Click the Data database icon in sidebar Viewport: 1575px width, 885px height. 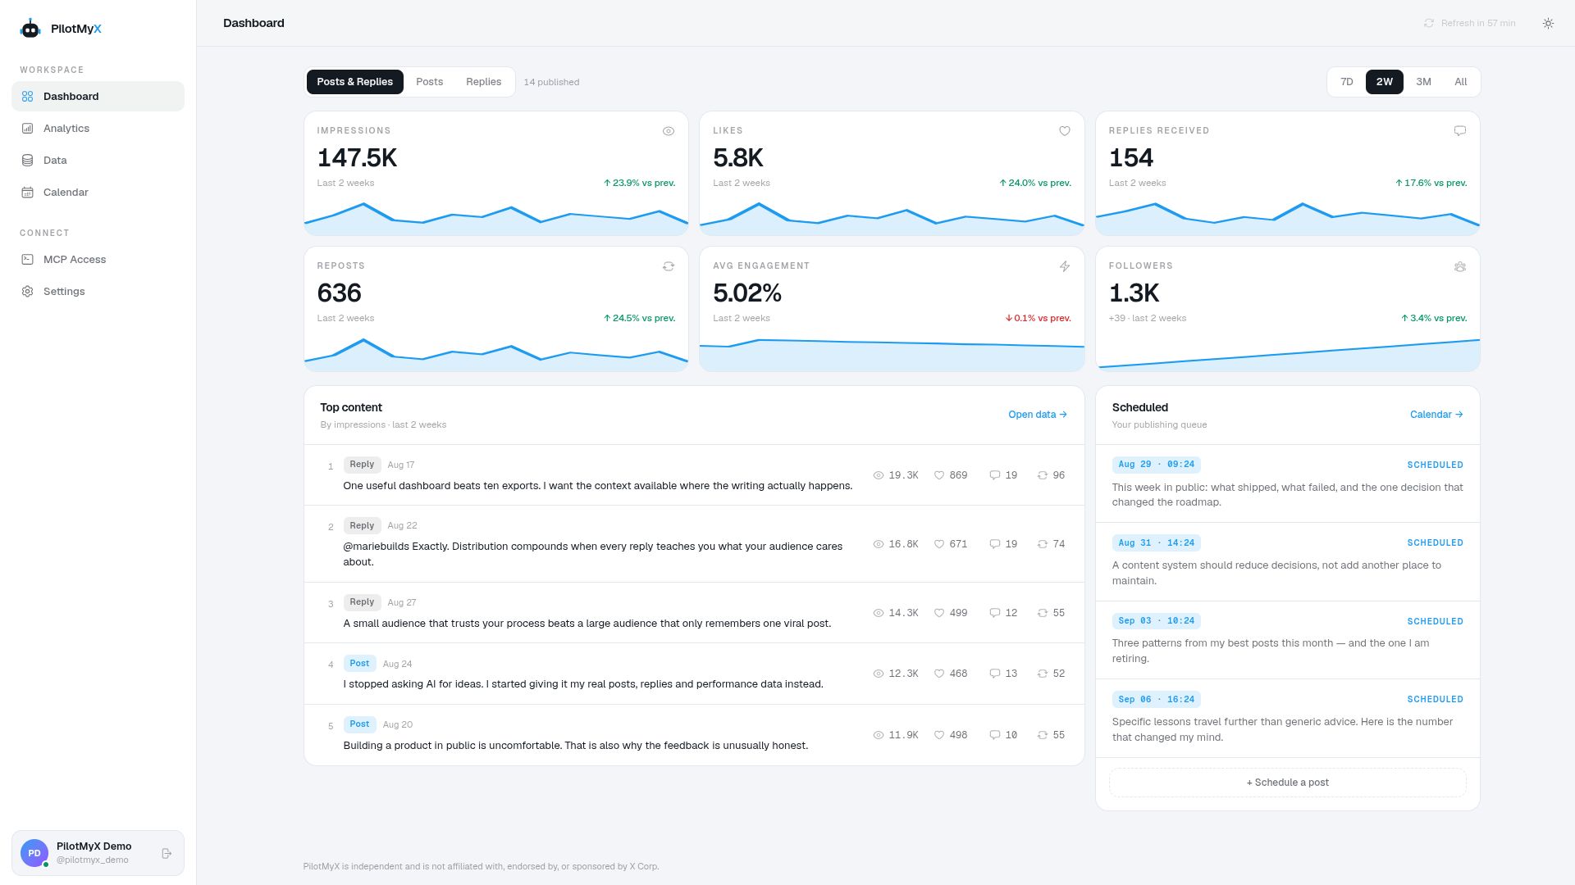click(x=27, y=161)
